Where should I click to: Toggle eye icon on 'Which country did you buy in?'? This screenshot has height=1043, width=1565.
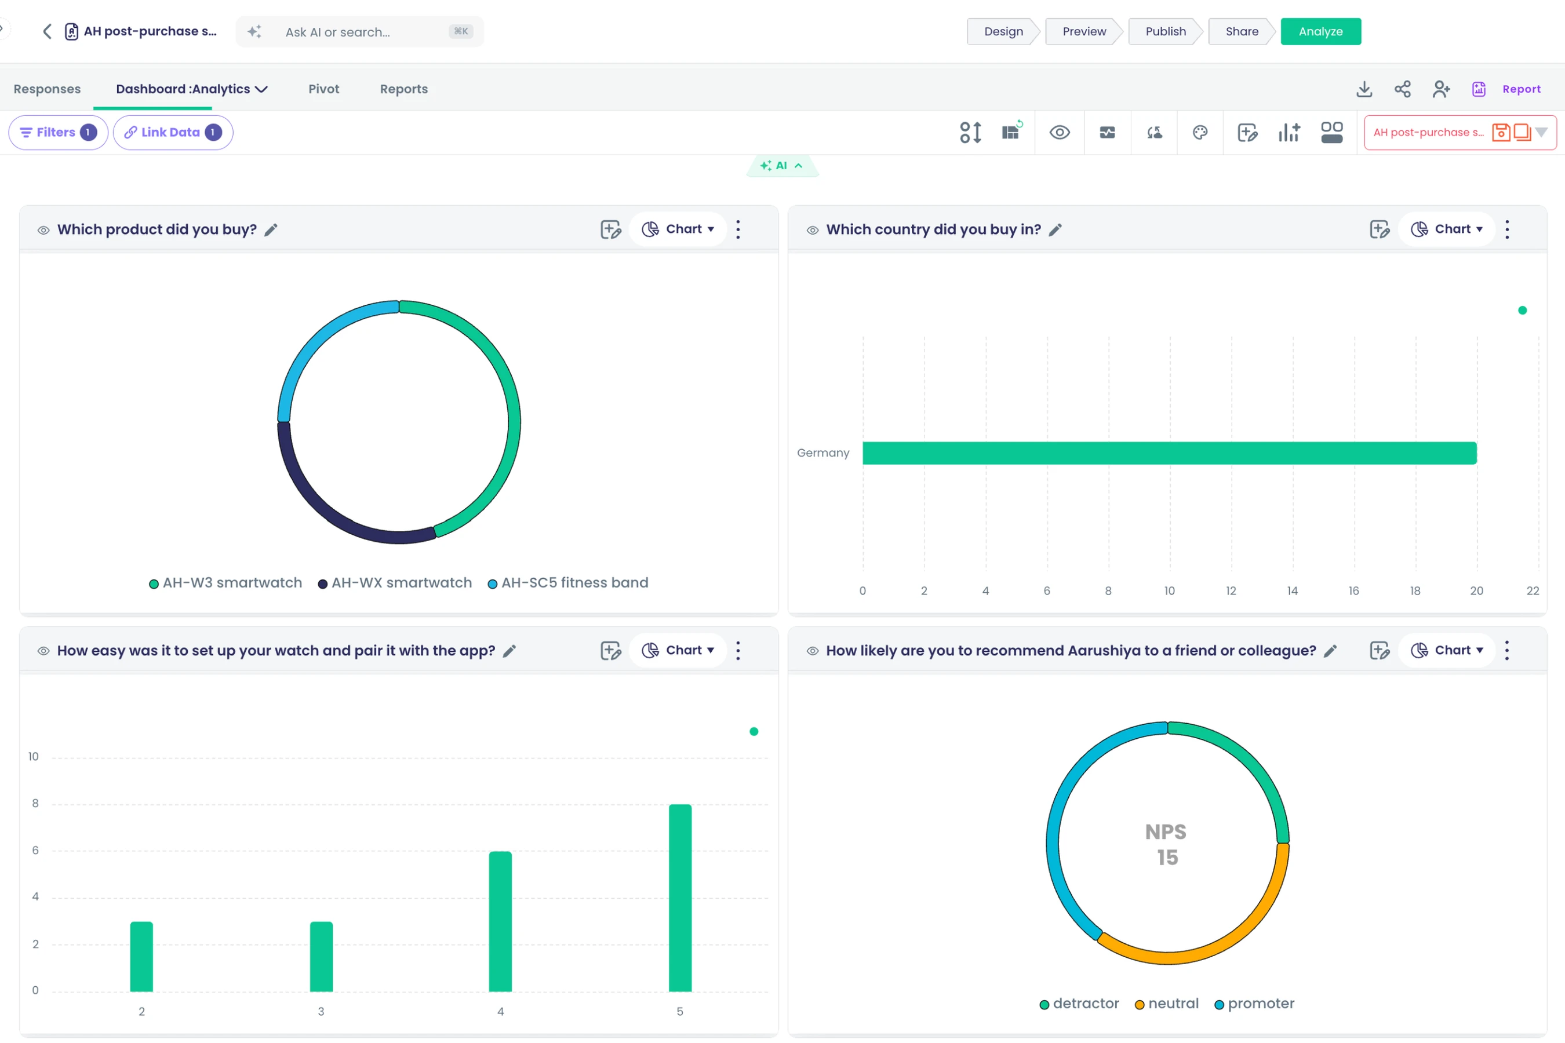coord(813,230)
